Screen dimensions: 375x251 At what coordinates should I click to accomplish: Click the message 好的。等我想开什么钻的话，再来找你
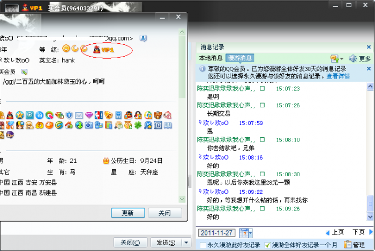click(x=257, y=200)
